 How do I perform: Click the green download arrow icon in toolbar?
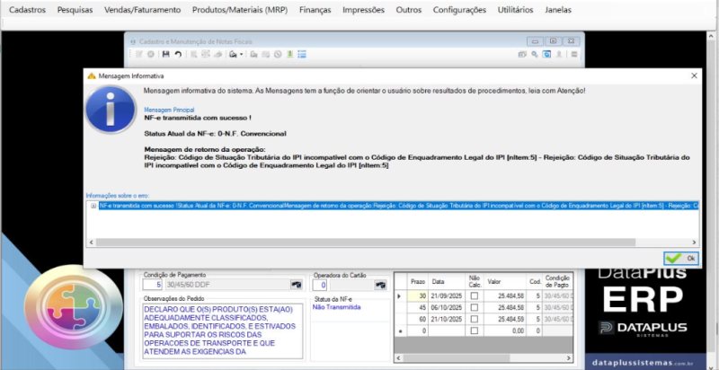point(289,54)
